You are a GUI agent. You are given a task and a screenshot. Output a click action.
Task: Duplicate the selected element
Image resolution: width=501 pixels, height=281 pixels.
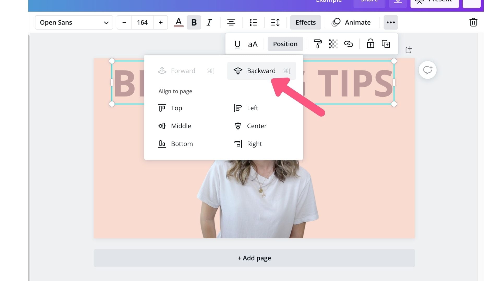386,44
